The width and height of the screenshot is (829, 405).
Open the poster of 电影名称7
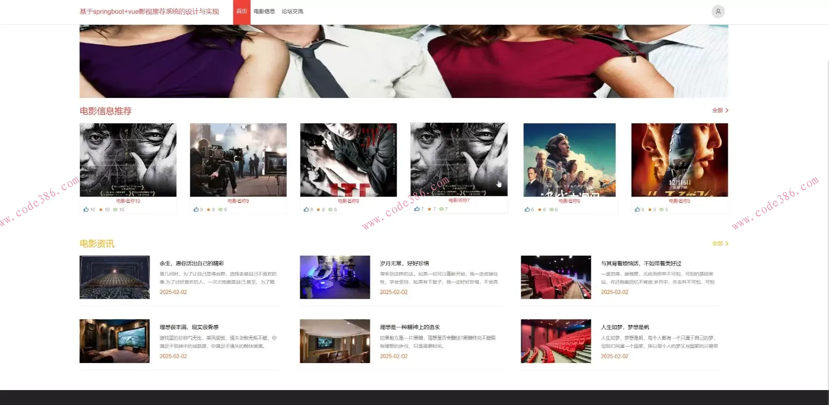(459, 159)
